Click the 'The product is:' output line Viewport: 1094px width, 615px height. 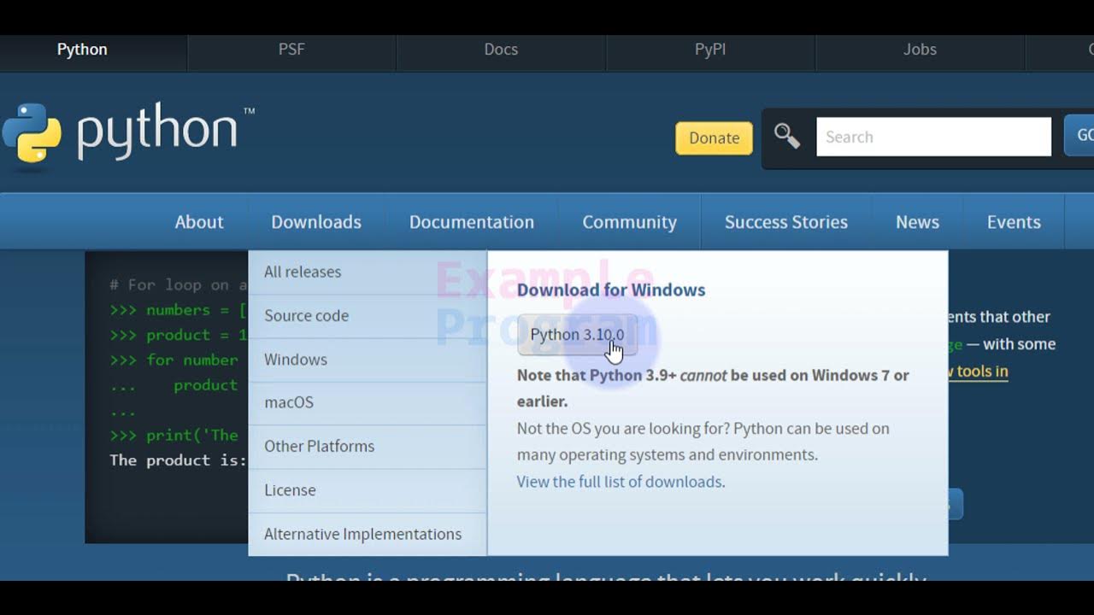coord(178,460)
